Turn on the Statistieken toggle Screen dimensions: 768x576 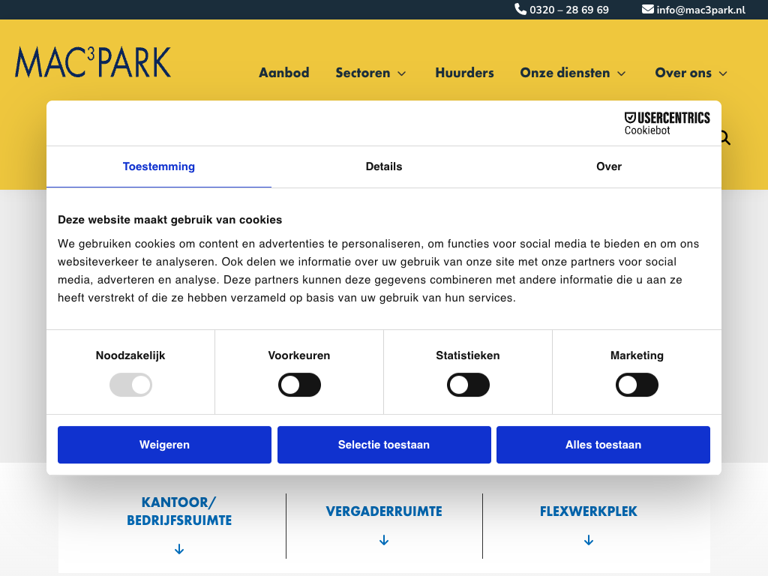pos(468,385)
